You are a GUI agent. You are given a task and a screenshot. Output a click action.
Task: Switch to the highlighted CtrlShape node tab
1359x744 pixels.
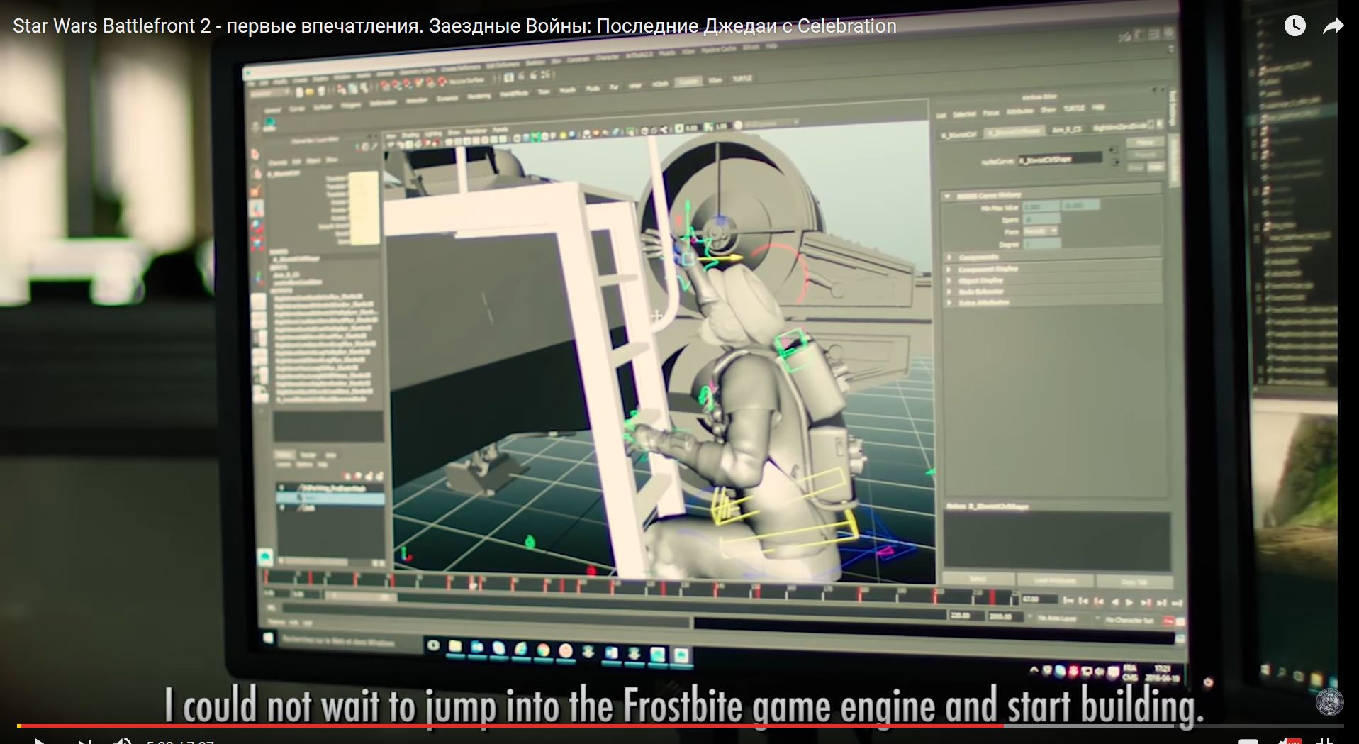1014,131
